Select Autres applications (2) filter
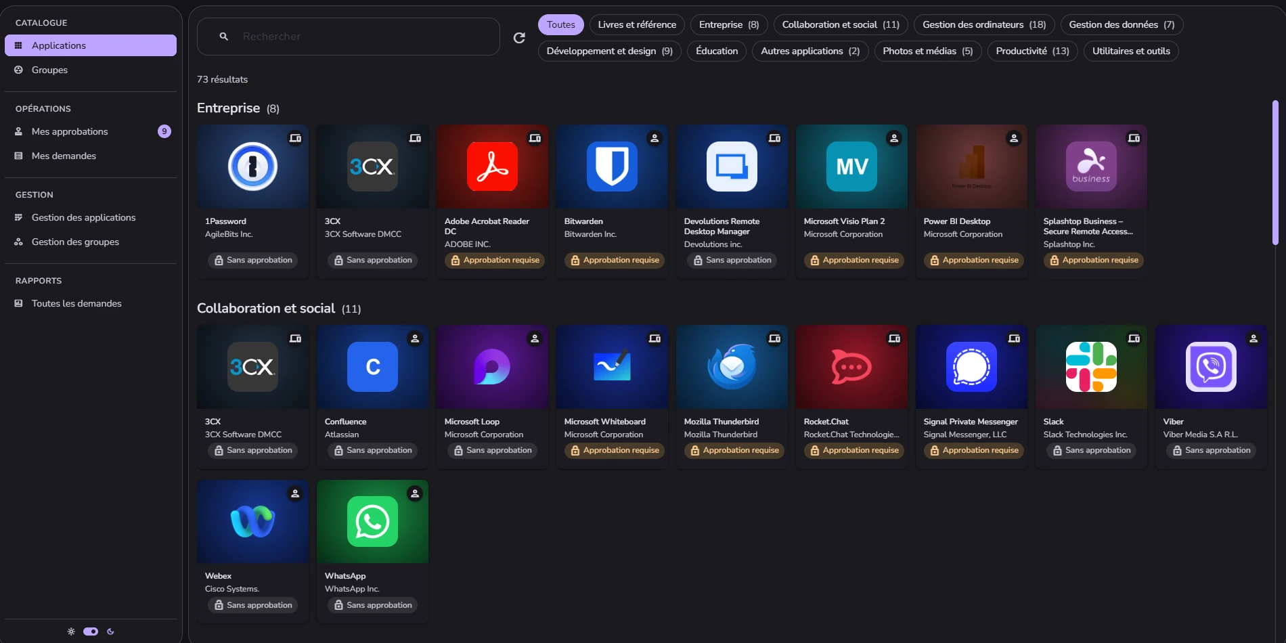The image size is (1286, 643). 810,51
